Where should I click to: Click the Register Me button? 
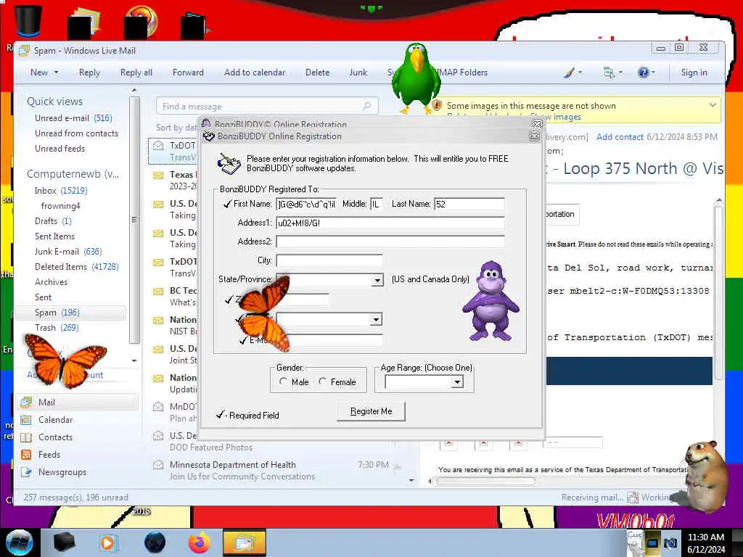click(x=371, y=411)
